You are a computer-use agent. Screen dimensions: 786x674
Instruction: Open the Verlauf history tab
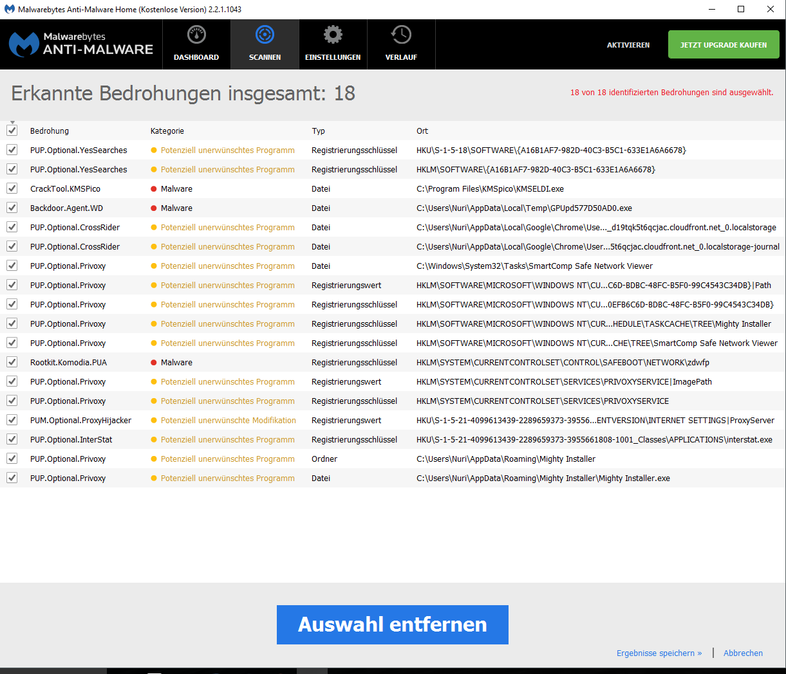401,44
